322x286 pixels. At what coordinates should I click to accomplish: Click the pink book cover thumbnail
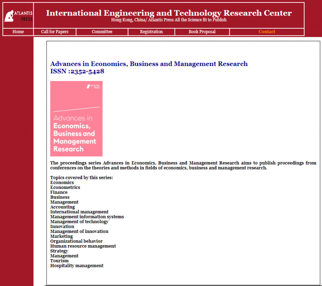(77, 119)
